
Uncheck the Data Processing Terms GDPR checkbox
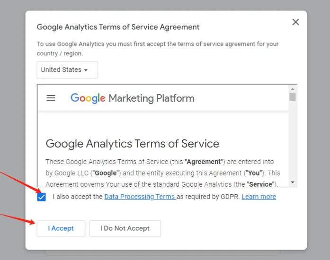point(42,197)
